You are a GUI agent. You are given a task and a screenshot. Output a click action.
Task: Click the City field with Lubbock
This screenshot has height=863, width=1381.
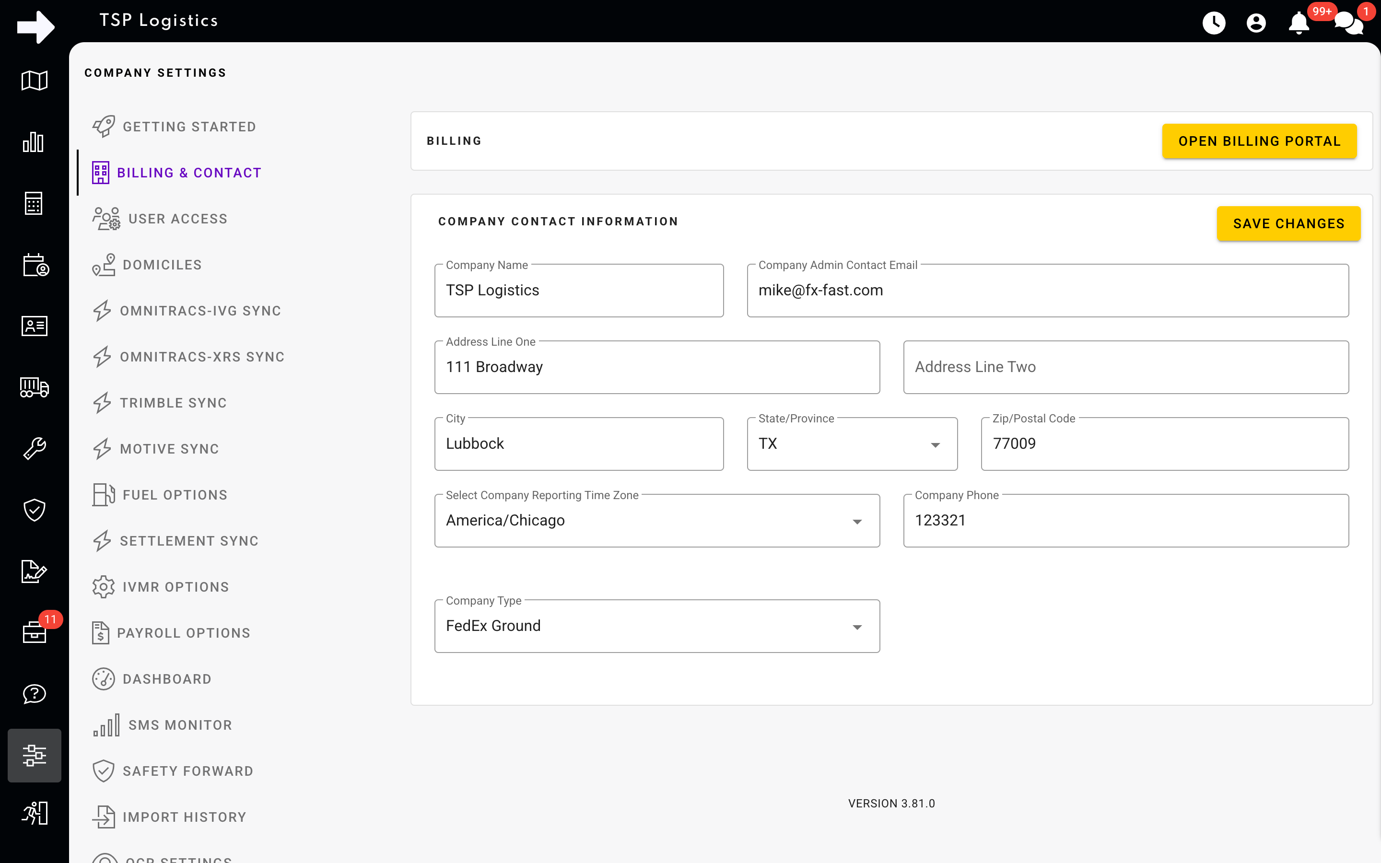(x=579, y=443)
